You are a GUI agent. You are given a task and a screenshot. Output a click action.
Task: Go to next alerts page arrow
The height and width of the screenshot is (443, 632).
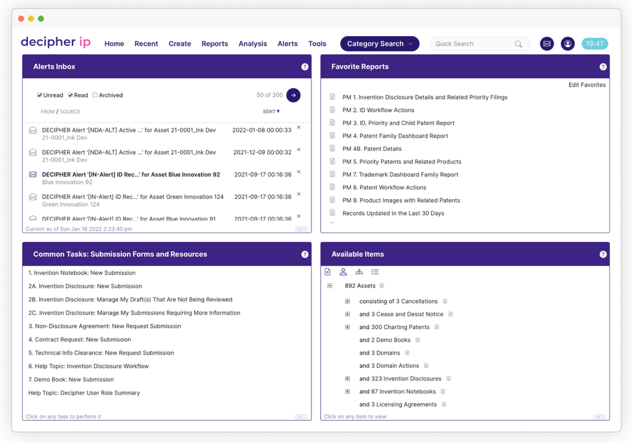[293, 95]
